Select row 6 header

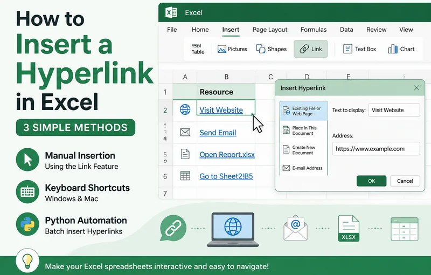click(x=165, y=176)
